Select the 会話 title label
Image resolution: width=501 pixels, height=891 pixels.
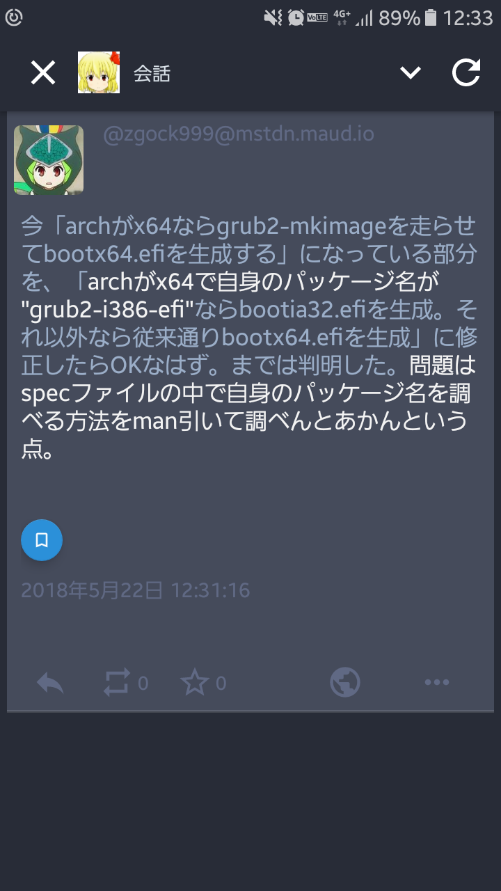coord(152,73)
